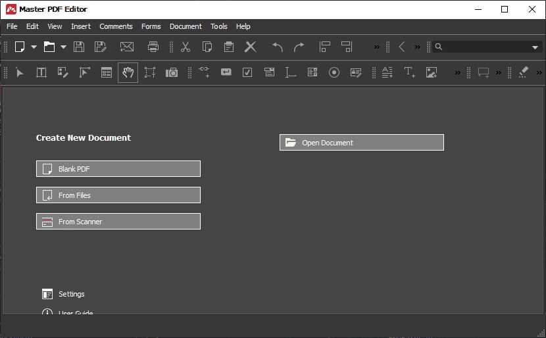546x338 pixels.
Task: Expand the main toolbar overflow chevron
Action: click(x=377, y=47)
